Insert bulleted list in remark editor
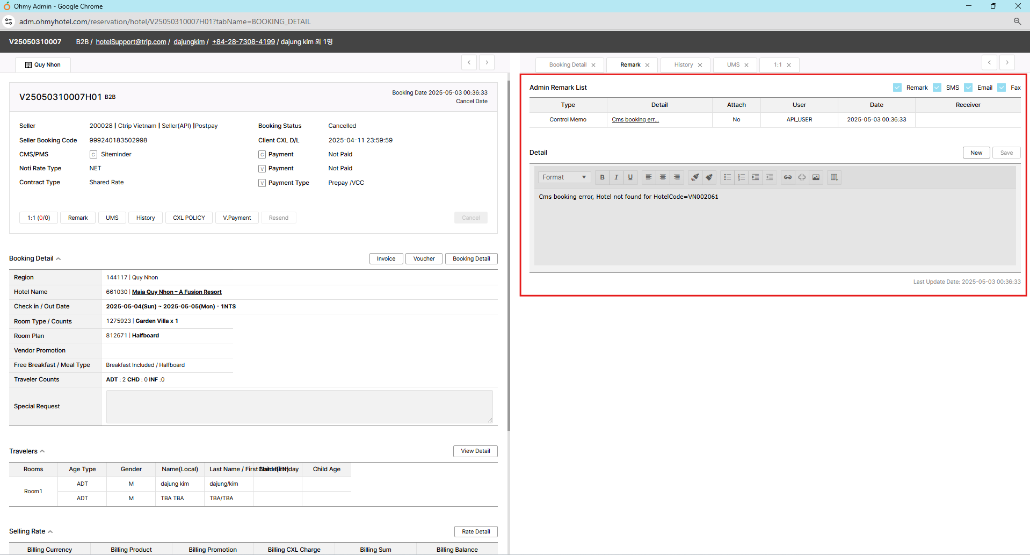The height and width of the screenshot is (555, 1030). (x=727, y=177)
